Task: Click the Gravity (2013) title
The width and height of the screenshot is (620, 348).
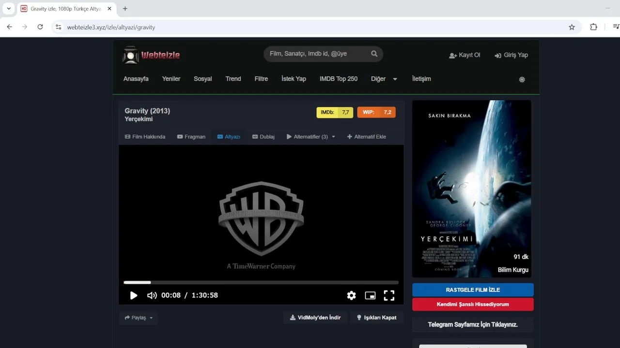Action: 147,111
